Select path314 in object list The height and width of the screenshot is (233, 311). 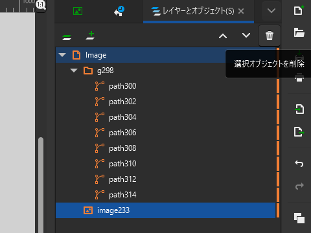pos(166,195)
